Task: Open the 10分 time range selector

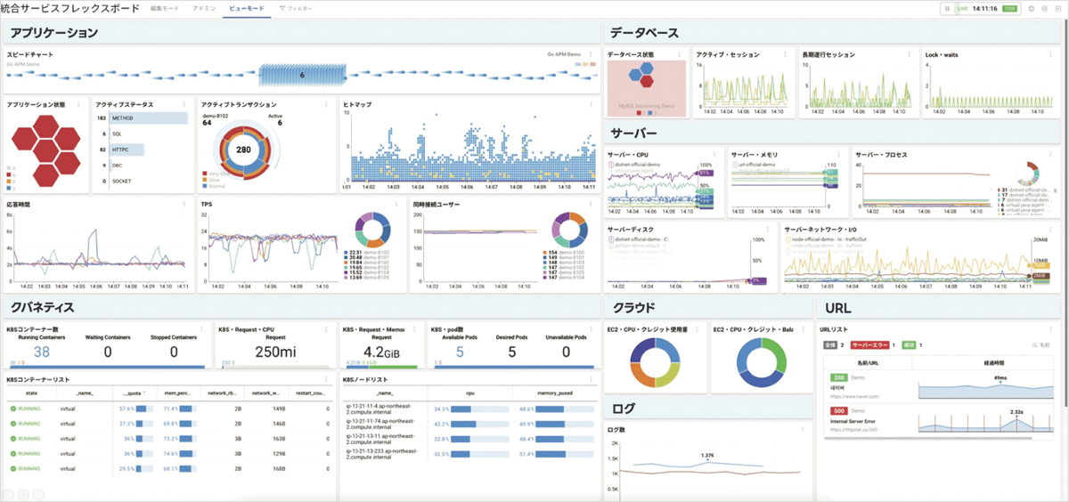Action: pyautogui.click(x=1009, y=8)
